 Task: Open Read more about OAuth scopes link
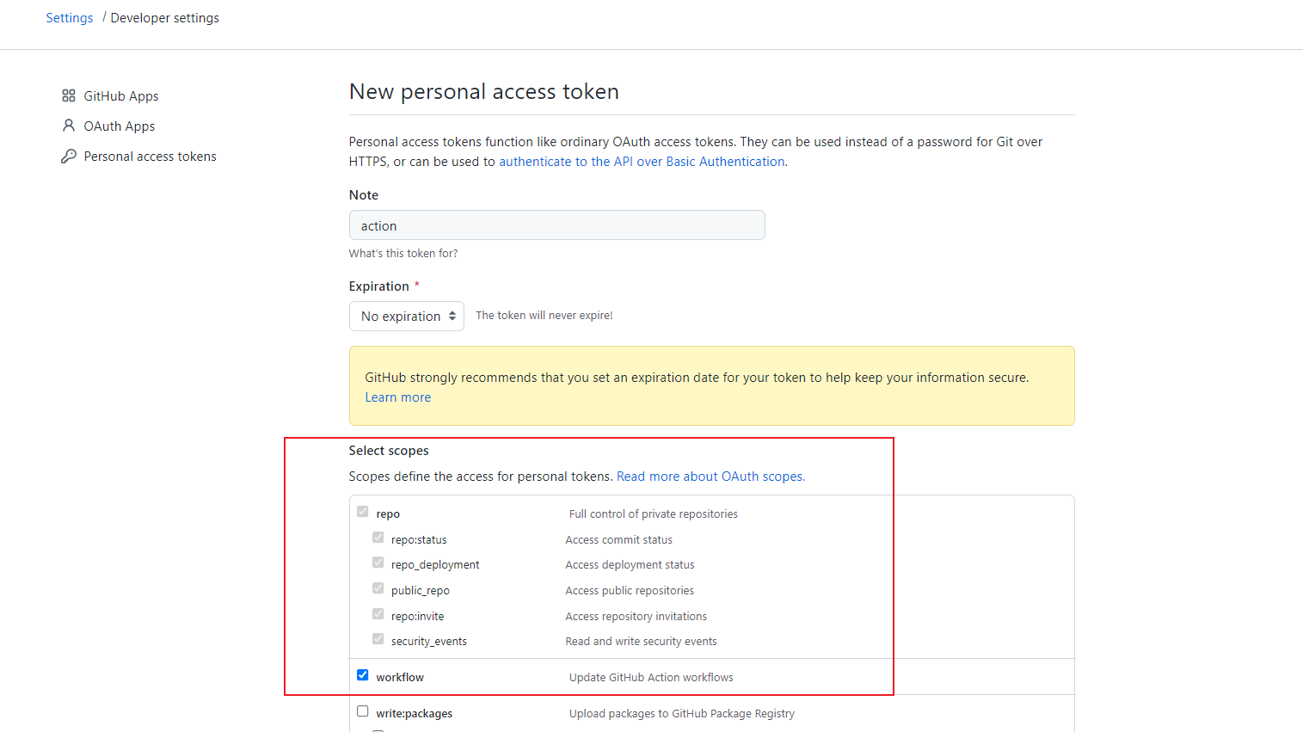tap(710, 477)
